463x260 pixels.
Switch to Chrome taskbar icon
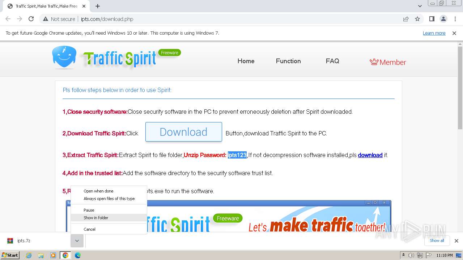65,255
